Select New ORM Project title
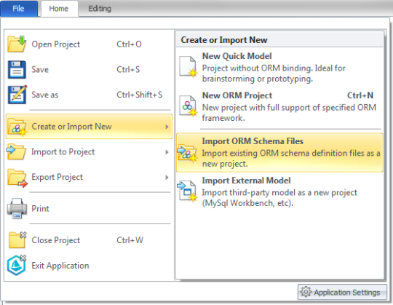Viewport: 393px width, 305px height. coord(237,95)
